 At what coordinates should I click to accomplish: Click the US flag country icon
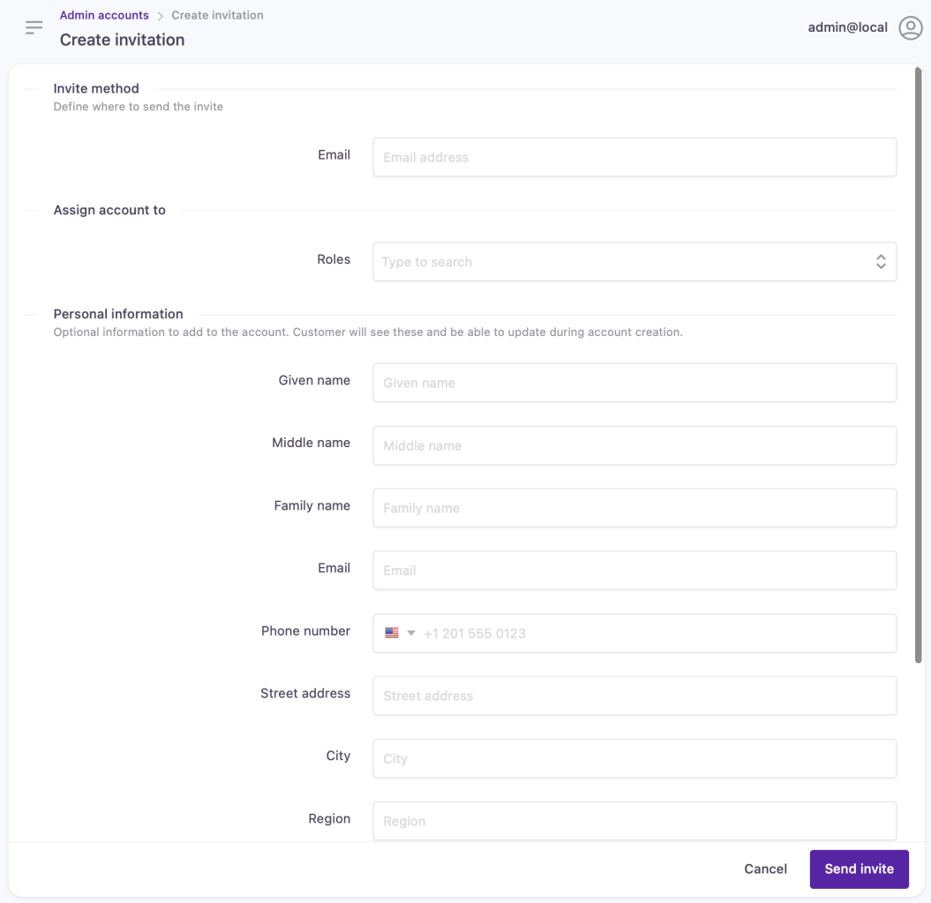point(391,633)
